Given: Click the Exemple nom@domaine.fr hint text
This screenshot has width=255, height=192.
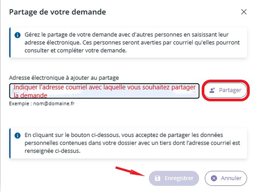Looking at the screenshot, I should click(x=42, y=103).
